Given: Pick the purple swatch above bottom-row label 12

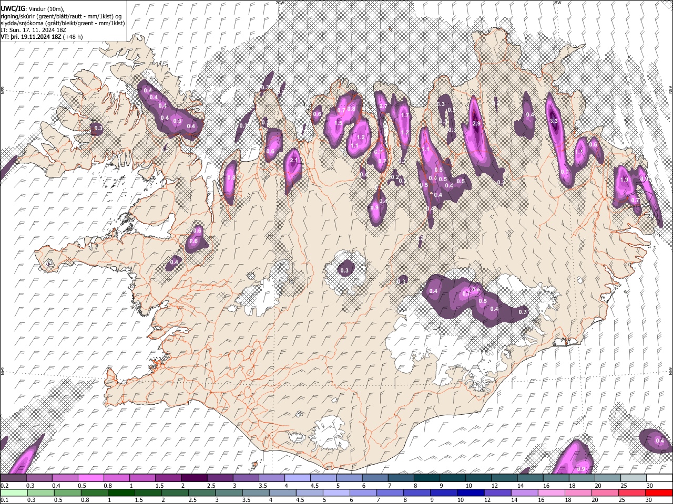Looking at the screenshot, I should point(497,492).
